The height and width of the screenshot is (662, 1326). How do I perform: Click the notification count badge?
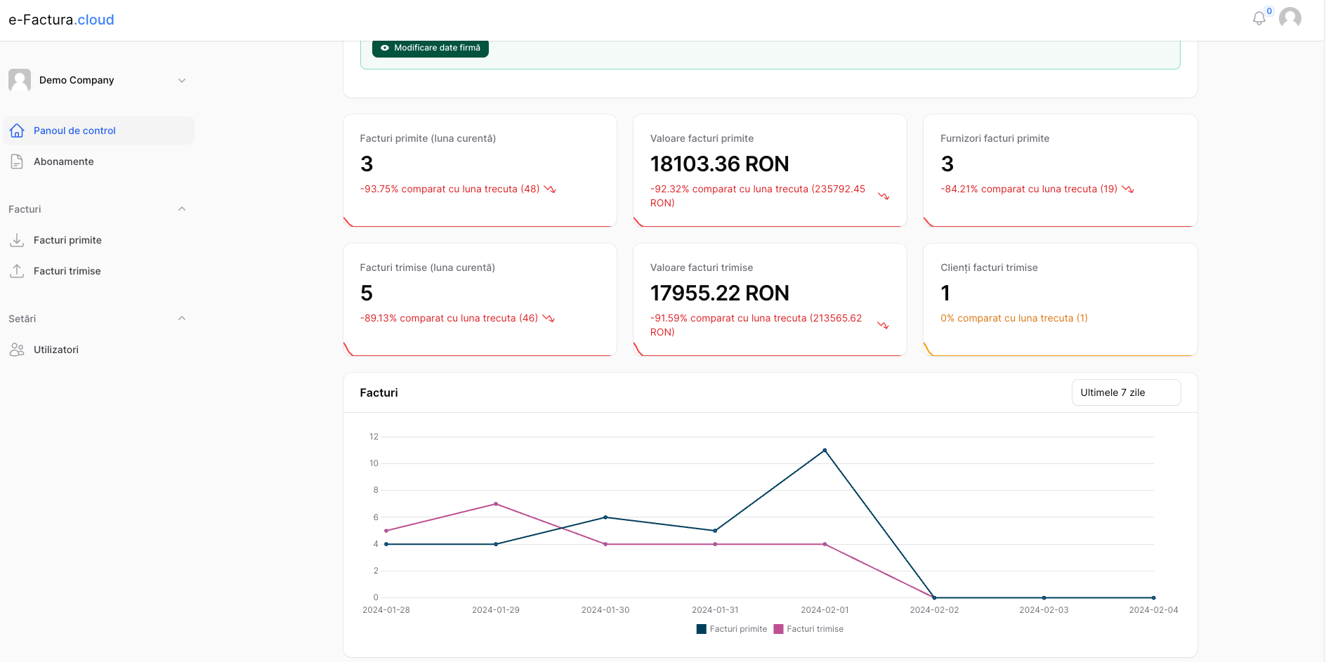click(x=1269, y=11)
